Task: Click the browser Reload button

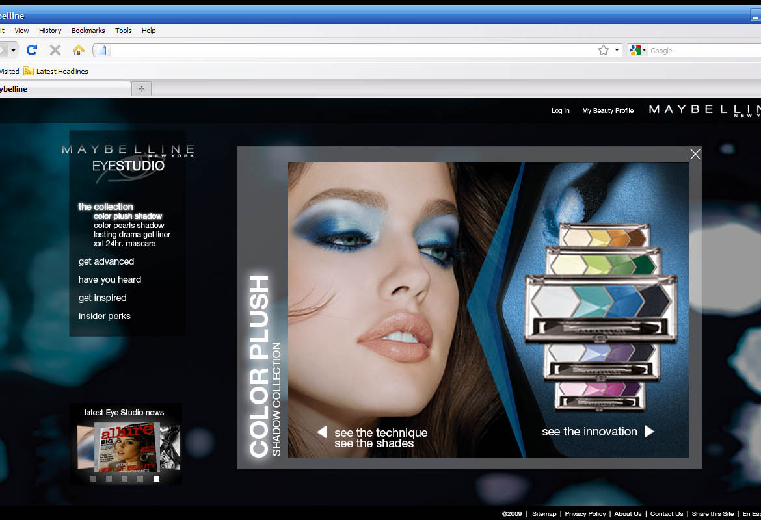Action: [32, 50]
